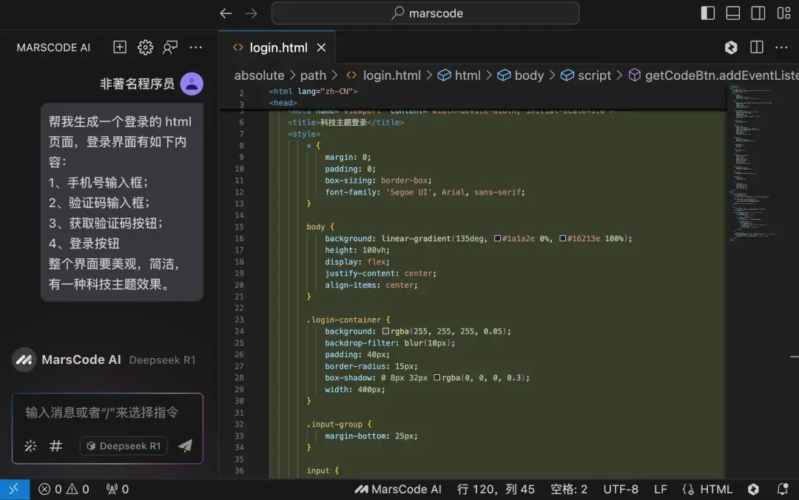Open more editor actions ellipsis menu
This screenshot has width=799, height=500.
(x=782, y=47)
